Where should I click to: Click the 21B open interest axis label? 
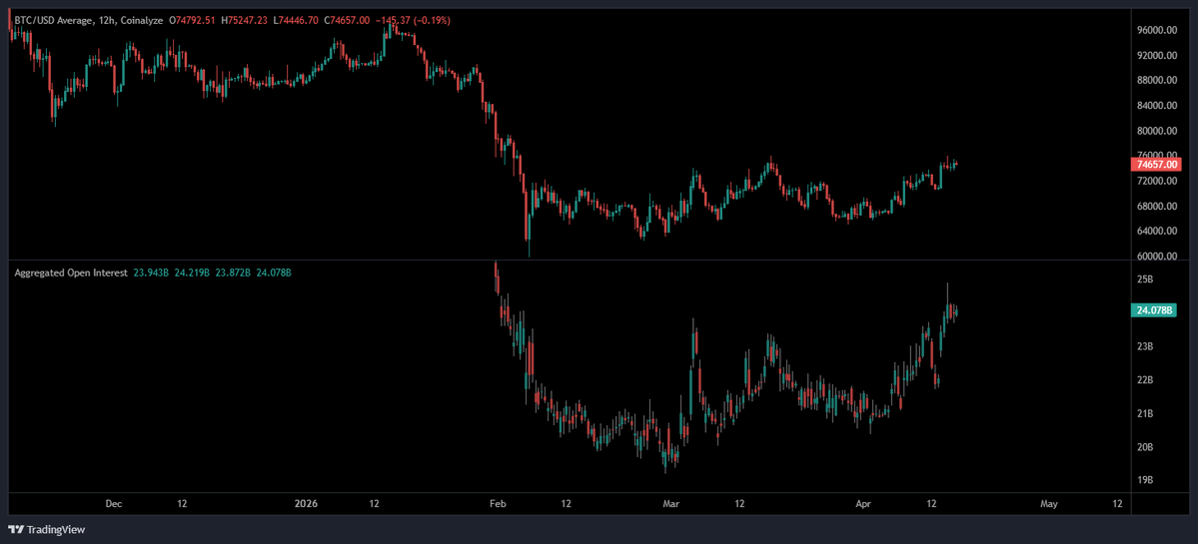[x=1145, y=414]
